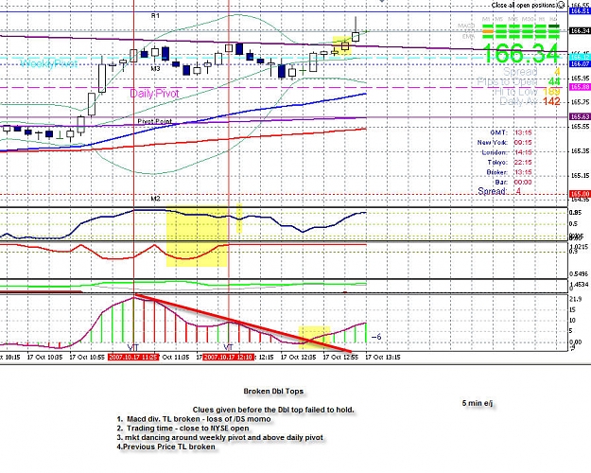Click the London clock reading 14:15
Viewport: 591px width, 473px height.
tap(523, 152)
